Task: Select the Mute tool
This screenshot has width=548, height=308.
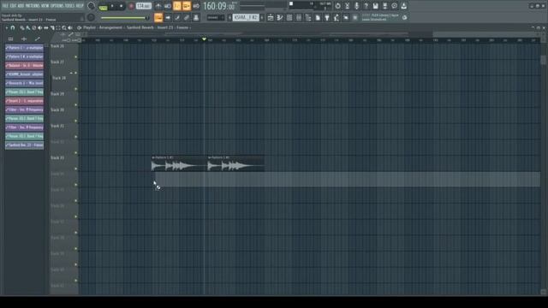Action: [40, 28]
